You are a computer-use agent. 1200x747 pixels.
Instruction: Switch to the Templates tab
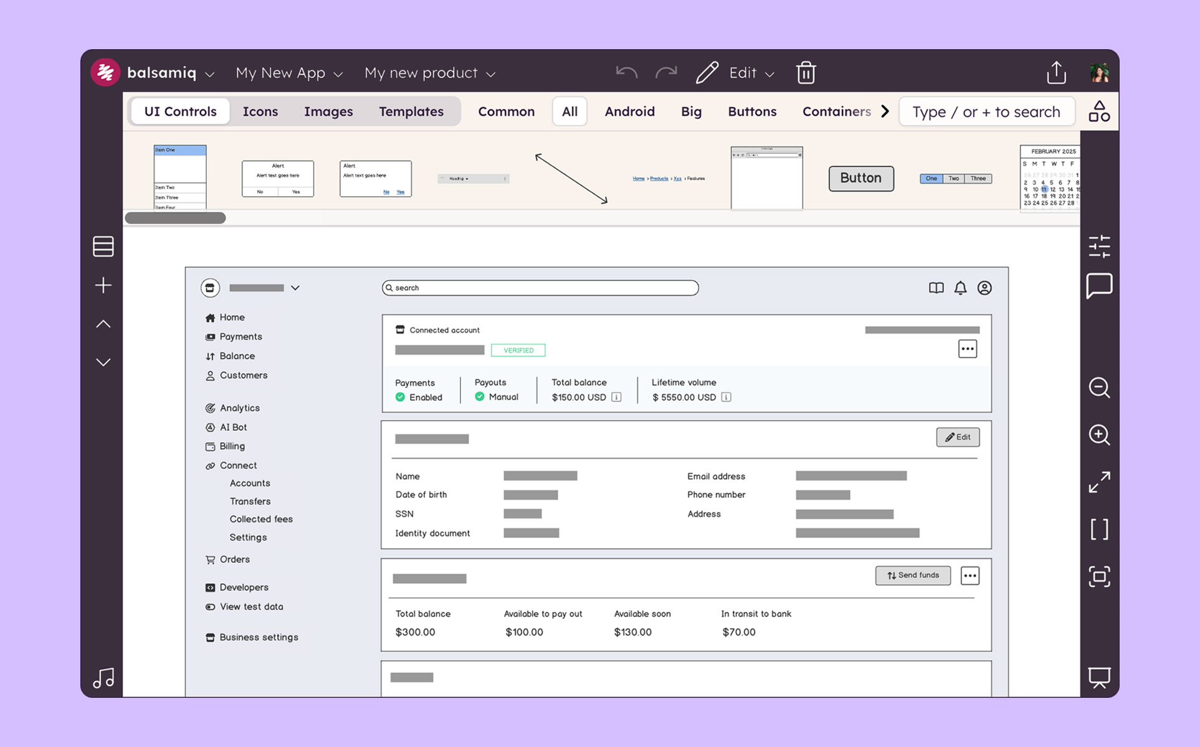411,111
